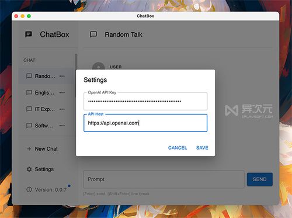This screenshot has height=218, width=292.
Task: Click the plus icon next to New Chat
Action: (29, 149)
